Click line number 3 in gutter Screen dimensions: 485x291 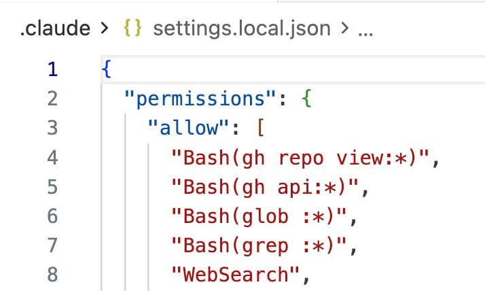coord(53,129)
